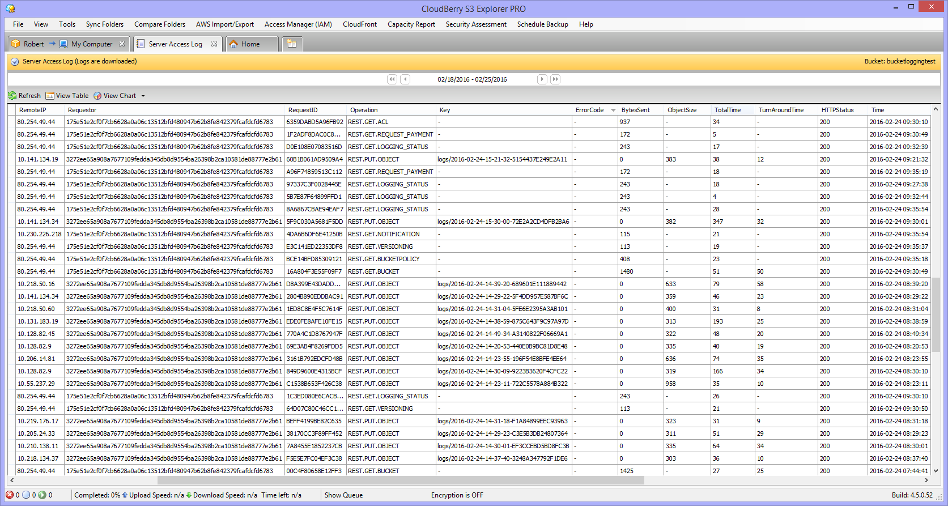Jump to last date range with double-right arrow
948x506 pixels.
click(555, 79)
